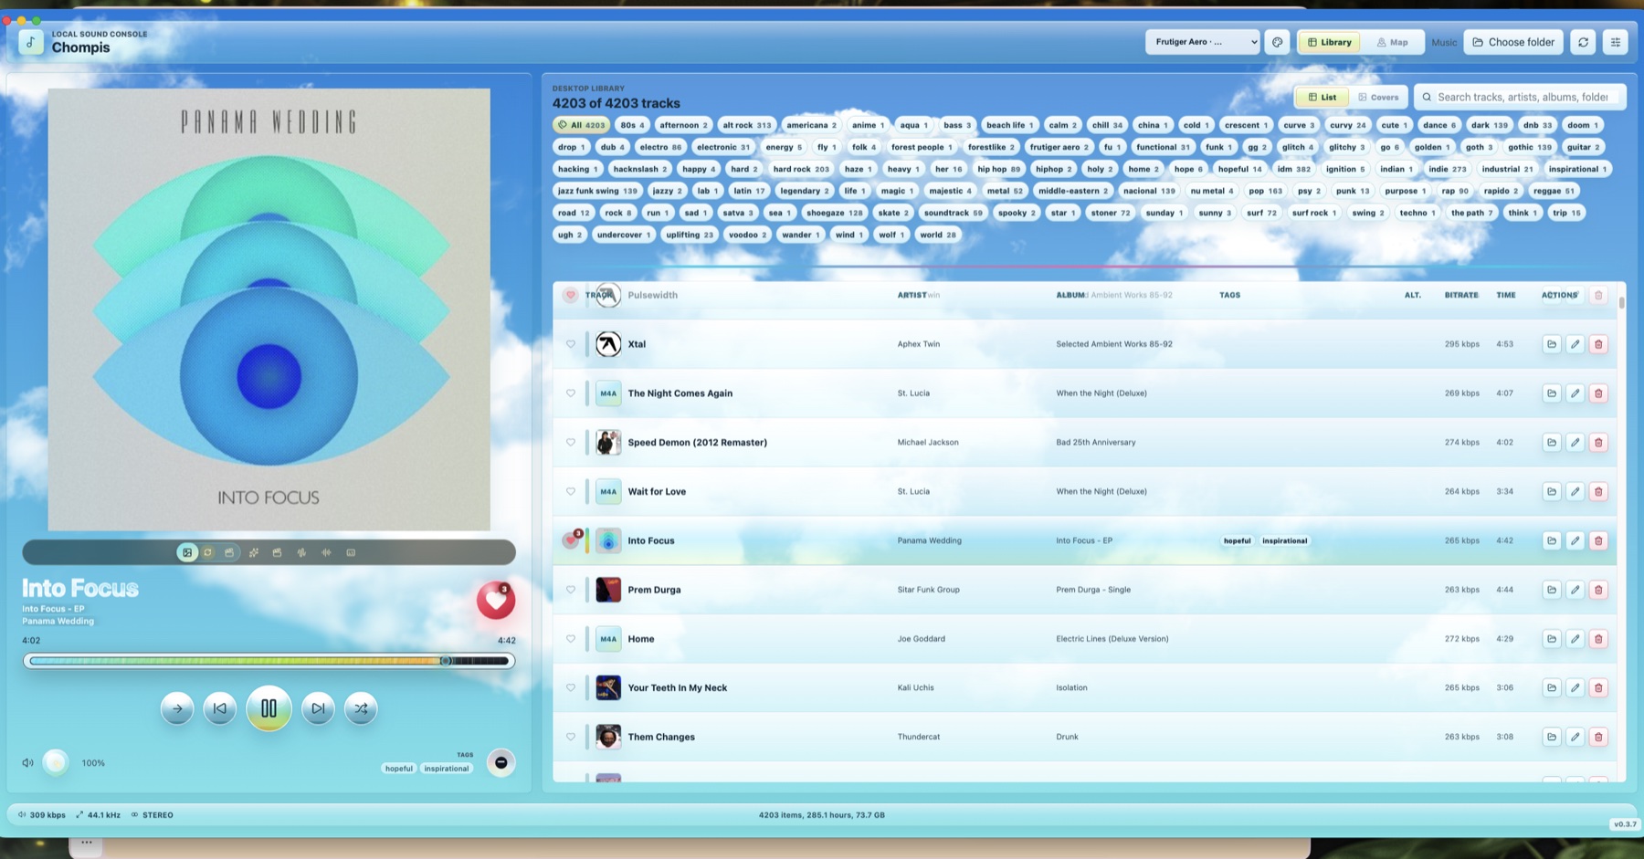Screen dimensions: 1644x859
Task: Click the Into Focus album cover art
Action: pyautogui.click(x=269, y=309)
